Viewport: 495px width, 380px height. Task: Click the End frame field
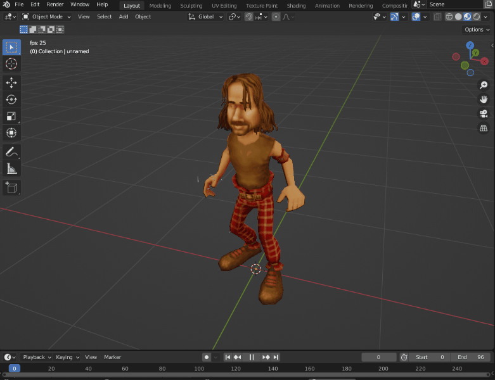pos(471,357)
